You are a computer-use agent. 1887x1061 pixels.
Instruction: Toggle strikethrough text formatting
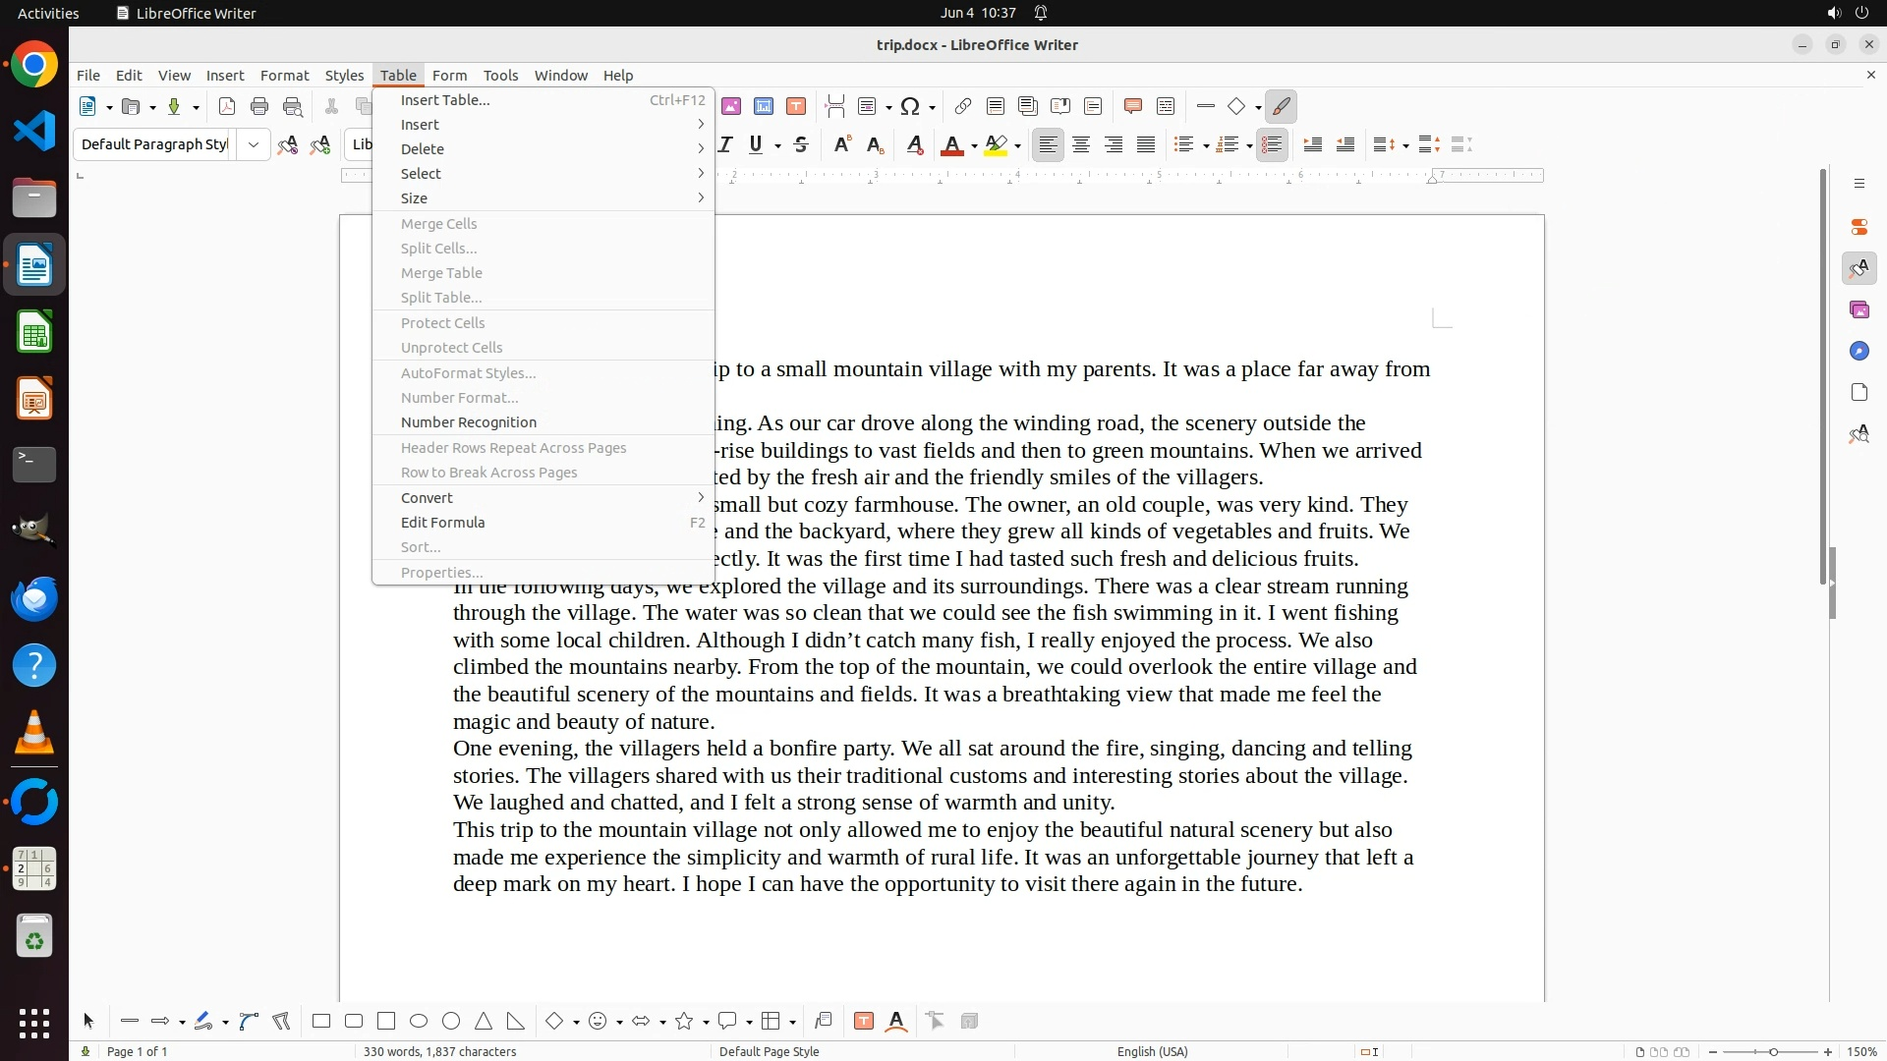[x=801, y=144]
